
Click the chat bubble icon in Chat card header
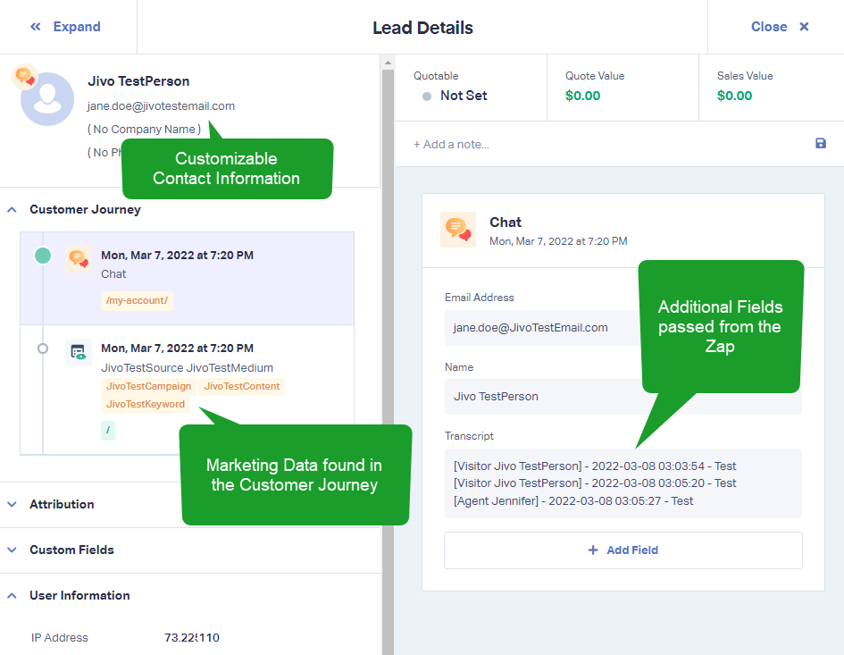[x=458, y=230]
